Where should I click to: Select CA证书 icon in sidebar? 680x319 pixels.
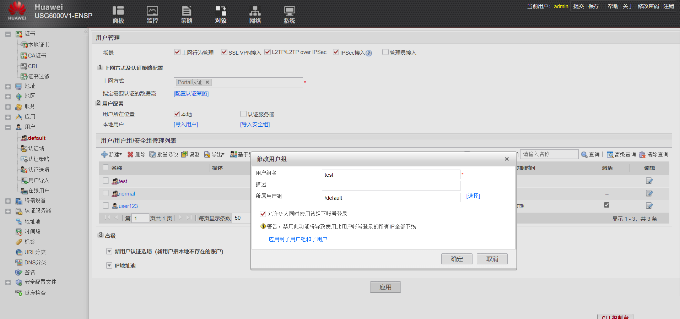click(x=24, y=56)
